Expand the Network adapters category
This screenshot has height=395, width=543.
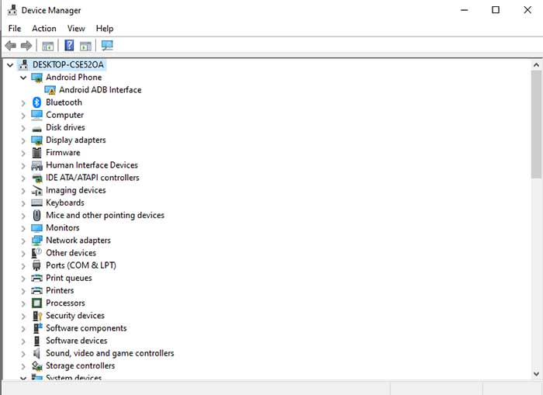click(23, 241)
